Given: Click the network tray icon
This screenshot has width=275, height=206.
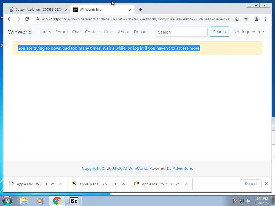Looking at the screenshot, I should coord(241,201).
